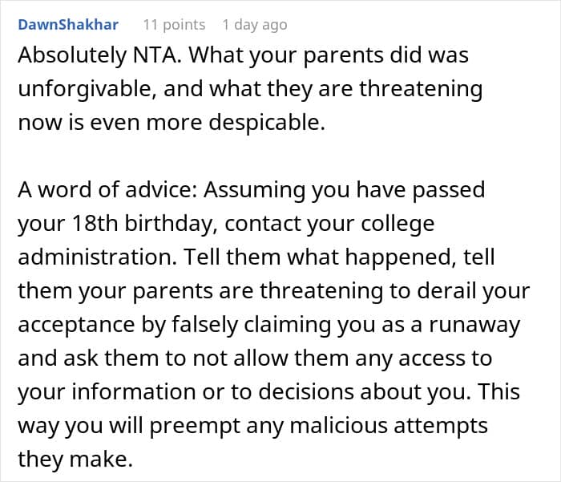Click the word malicious in the comment
561x482 pixels.
pyautogui.click(x=338, y=426)
